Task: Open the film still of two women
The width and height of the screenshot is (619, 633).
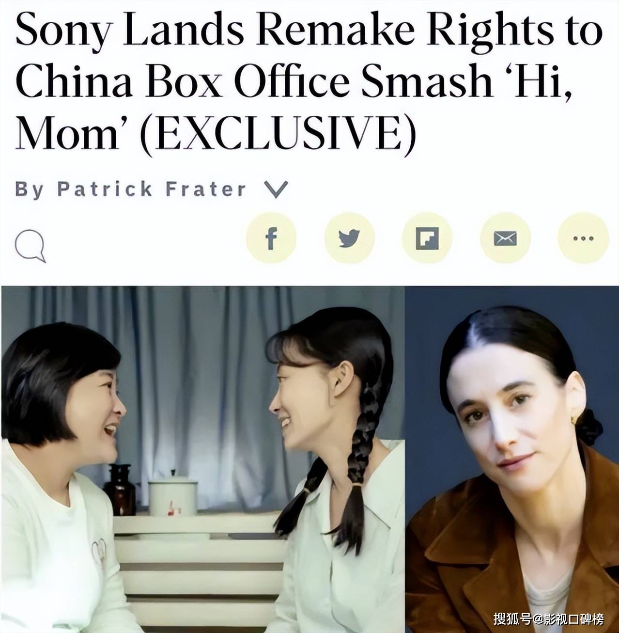Action: (202, 459)
